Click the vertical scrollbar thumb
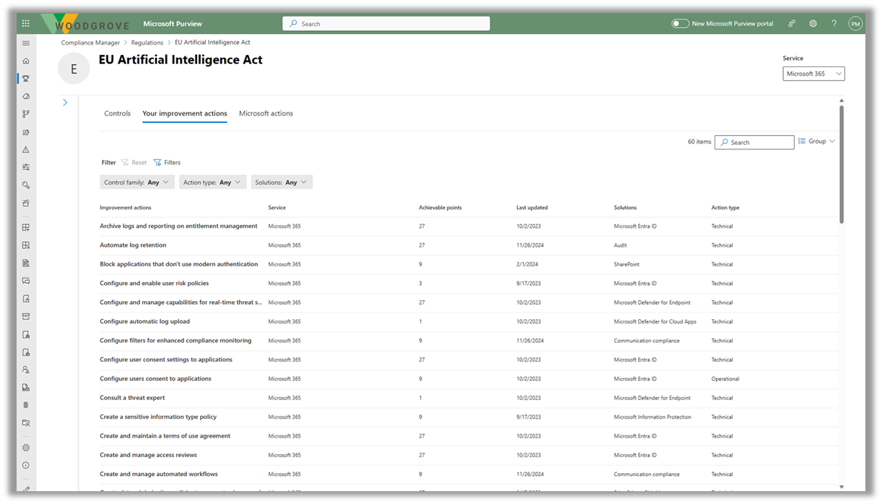The width and height of the screenshot is (882, 504). (841, 164)
